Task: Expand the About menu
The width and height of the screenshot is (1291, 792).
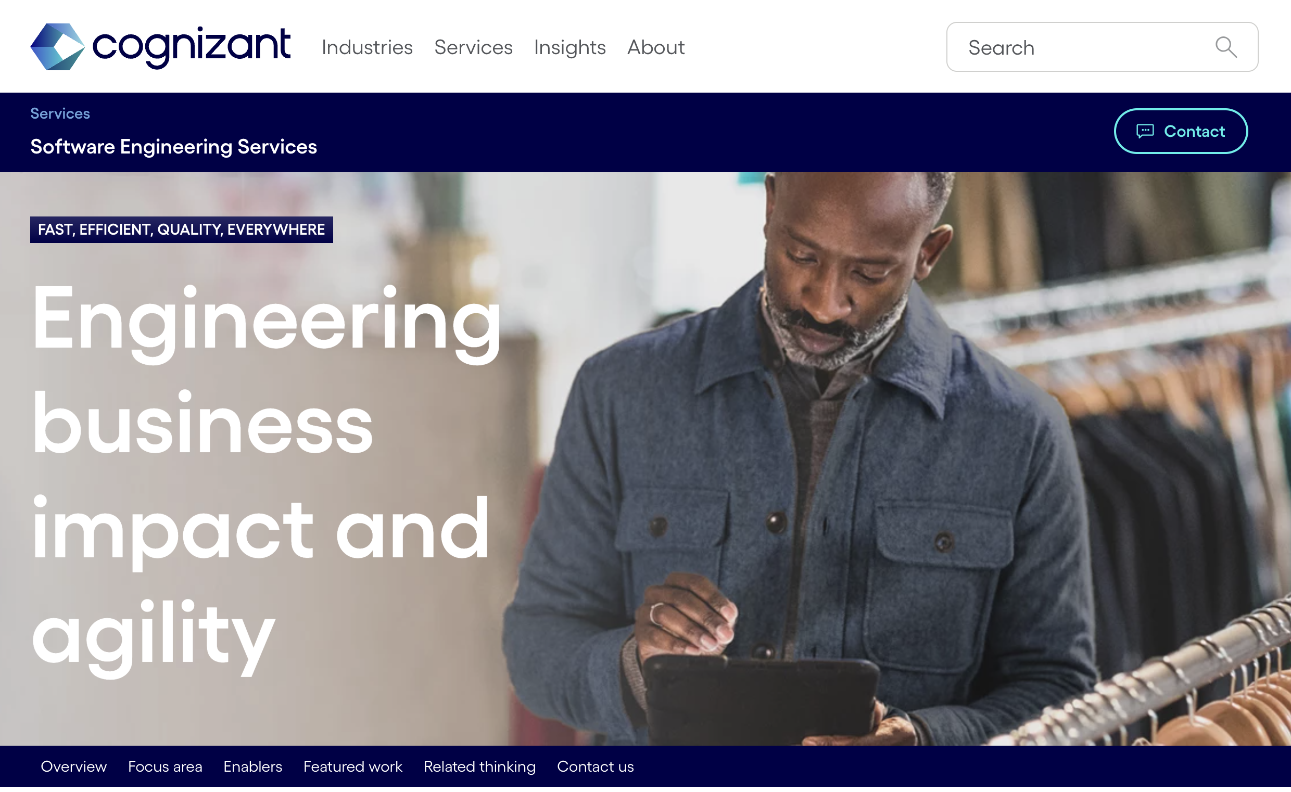Action: tap(656, 47)
